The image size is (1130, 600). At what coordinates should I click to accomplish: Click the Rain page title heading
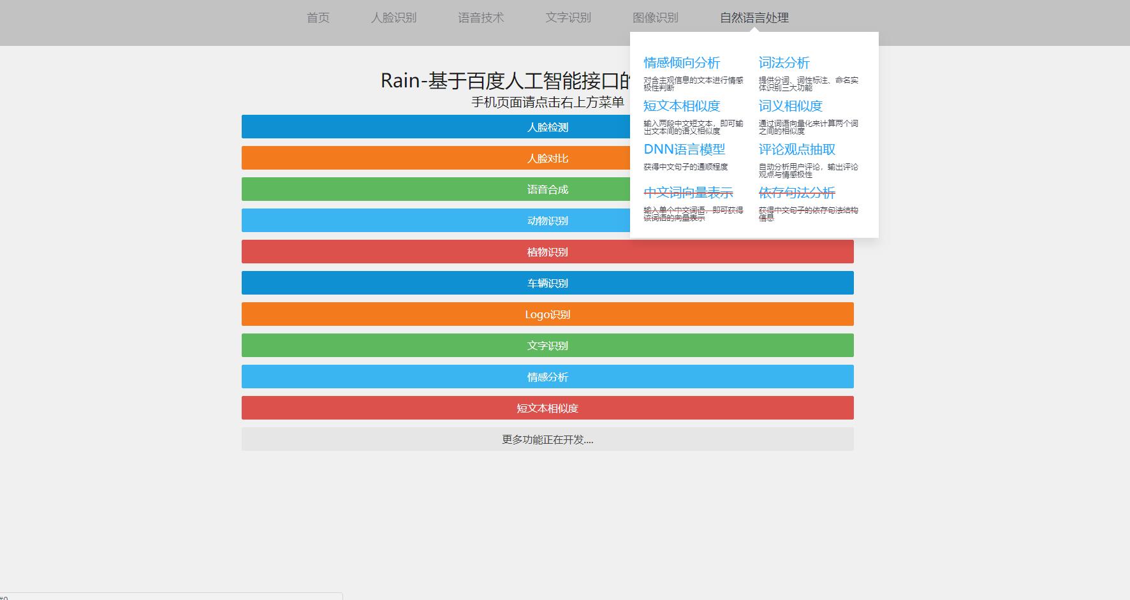[x=505, y=81]
